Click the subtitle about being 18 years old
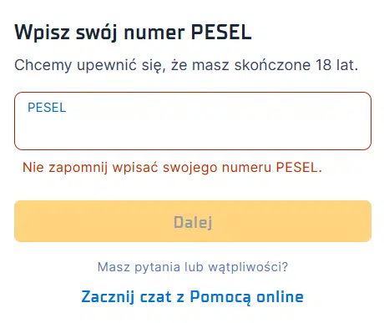This screenshot has height=323, width=384. pyautogui.click(x=186, y=65)
